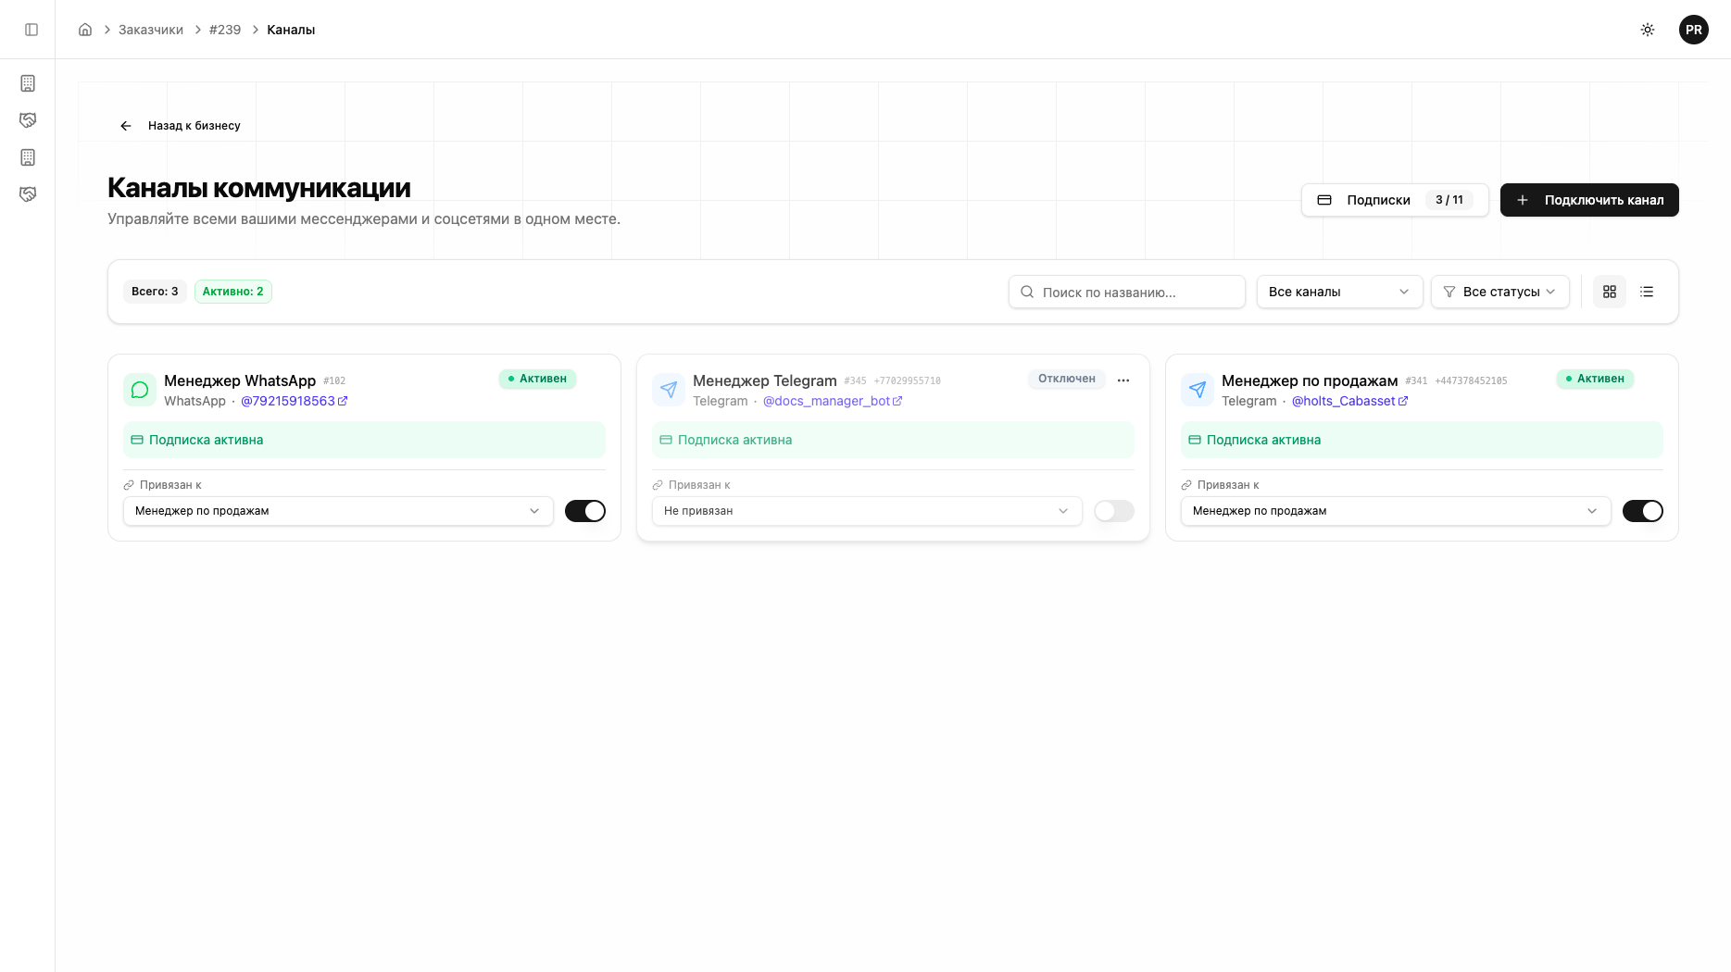Image resolution: width=1731 pixels, height=972 pixels.
Task: Open the Не привязан binding dropdown
Action: point(866,511)
